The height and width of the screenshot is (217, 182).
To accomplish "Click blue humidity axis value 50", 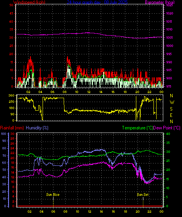I will [x=4, y=170].
